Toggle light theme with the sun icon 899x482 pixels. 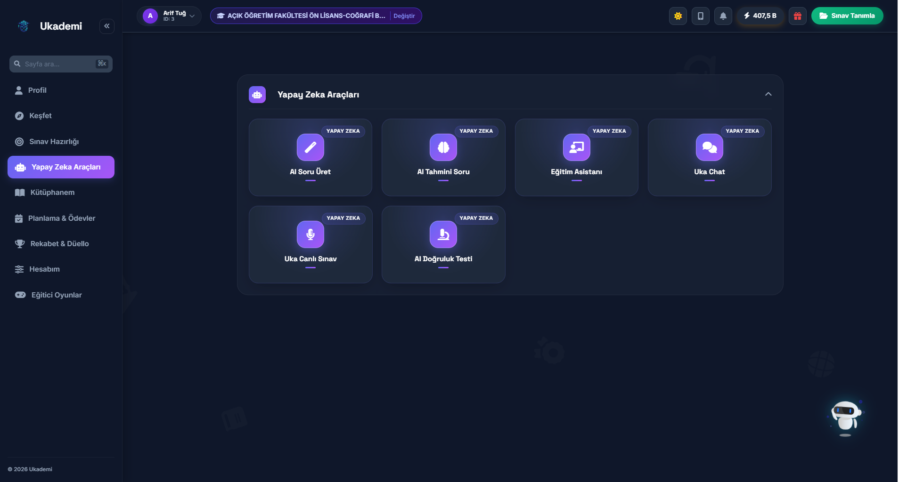(678, 16)
